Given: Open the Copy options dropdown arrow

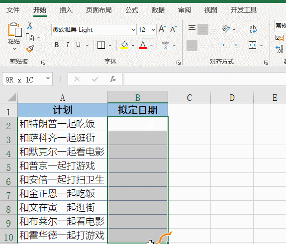Looking at the screenshot, I should pyautogui.click(x=38, y=38).
